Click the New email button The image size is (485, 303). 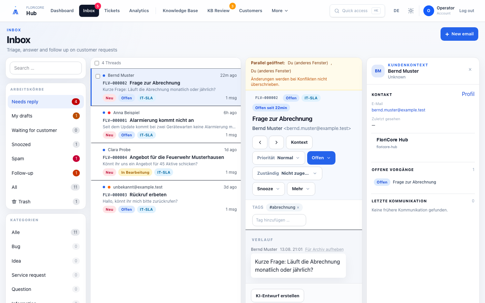(459, 34)
